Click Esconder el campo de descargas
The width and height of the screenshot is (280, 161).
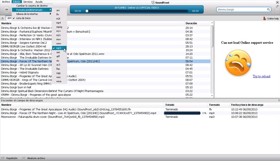point(22,100)
